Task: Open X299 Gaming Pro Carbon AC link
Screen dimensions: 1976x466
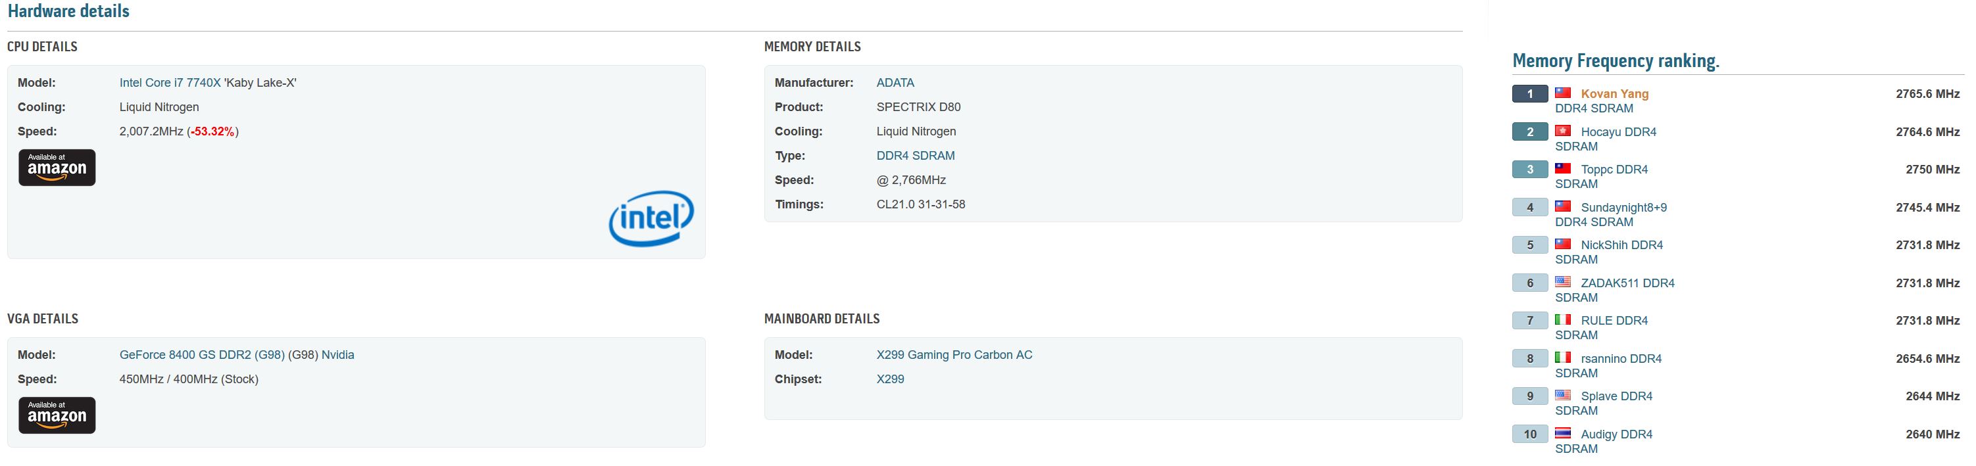Action: (954, 355)
